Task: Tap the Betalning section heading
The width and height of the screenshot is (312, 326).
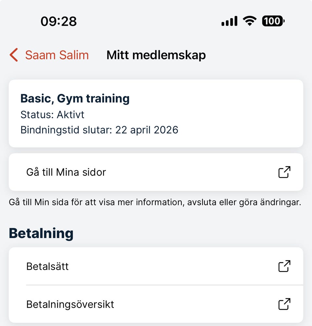Action: tap(41, 233)
